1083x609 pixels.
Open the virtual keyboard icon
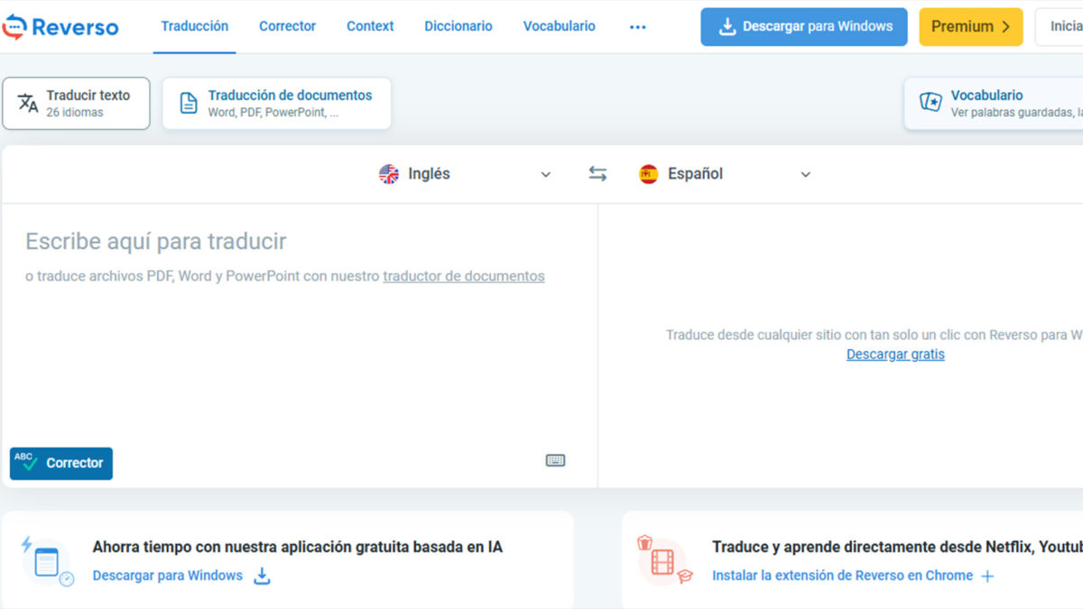[556, 460]
